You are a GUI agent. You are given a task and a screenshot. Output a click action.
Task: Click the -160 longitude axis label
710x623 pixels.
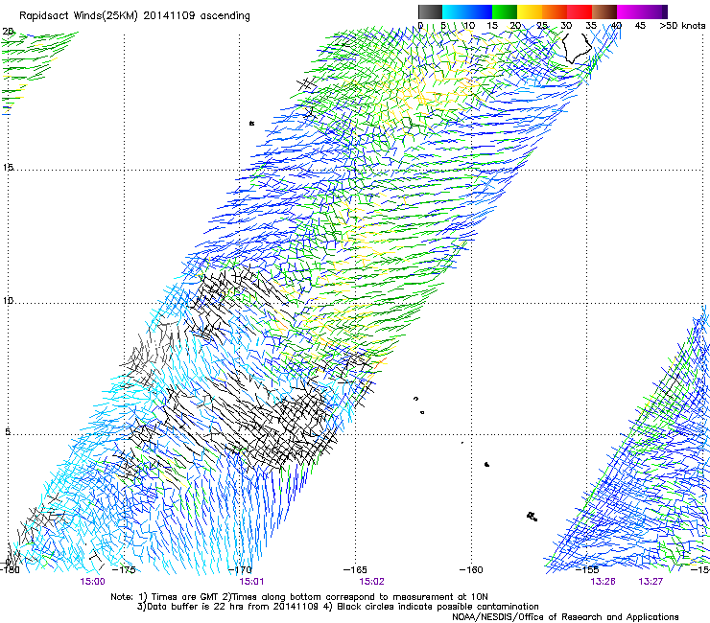pos(471,570)
